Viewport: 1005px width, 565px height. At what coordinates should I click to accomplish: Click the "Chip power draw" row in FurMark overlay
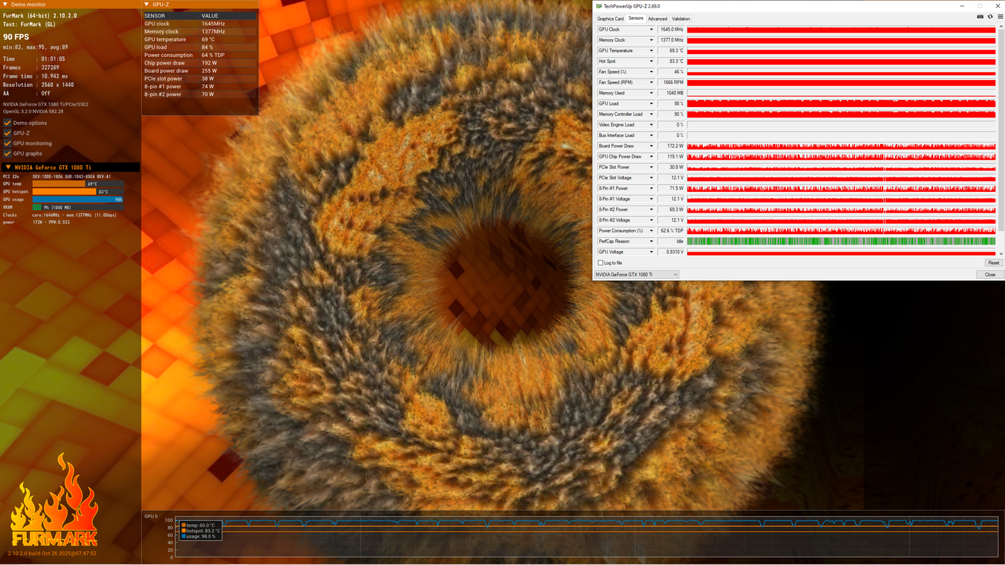pos(200,63)
